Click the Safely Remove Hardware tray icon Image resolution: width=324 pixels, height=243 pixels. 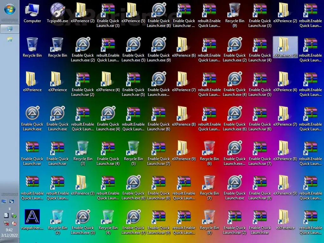(x=14, y=216)
